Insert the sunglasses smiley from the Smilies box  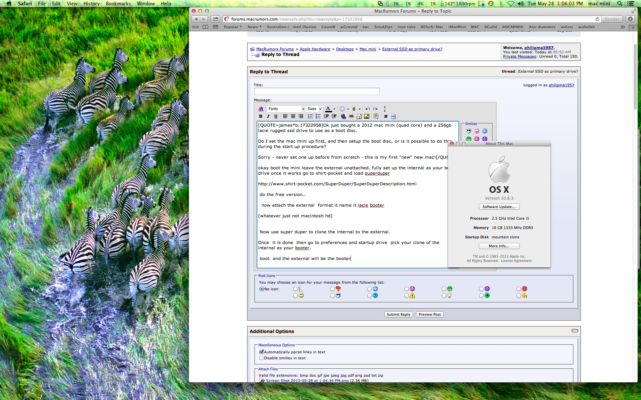click(469, 131)
